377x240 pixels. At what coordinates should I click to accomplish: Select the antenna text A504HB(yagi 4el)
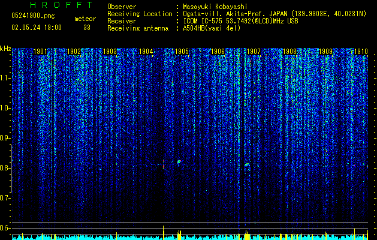click(x=212, y=28)
